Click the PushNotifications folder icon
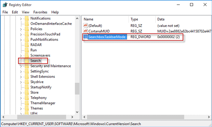 click(27, 40)
